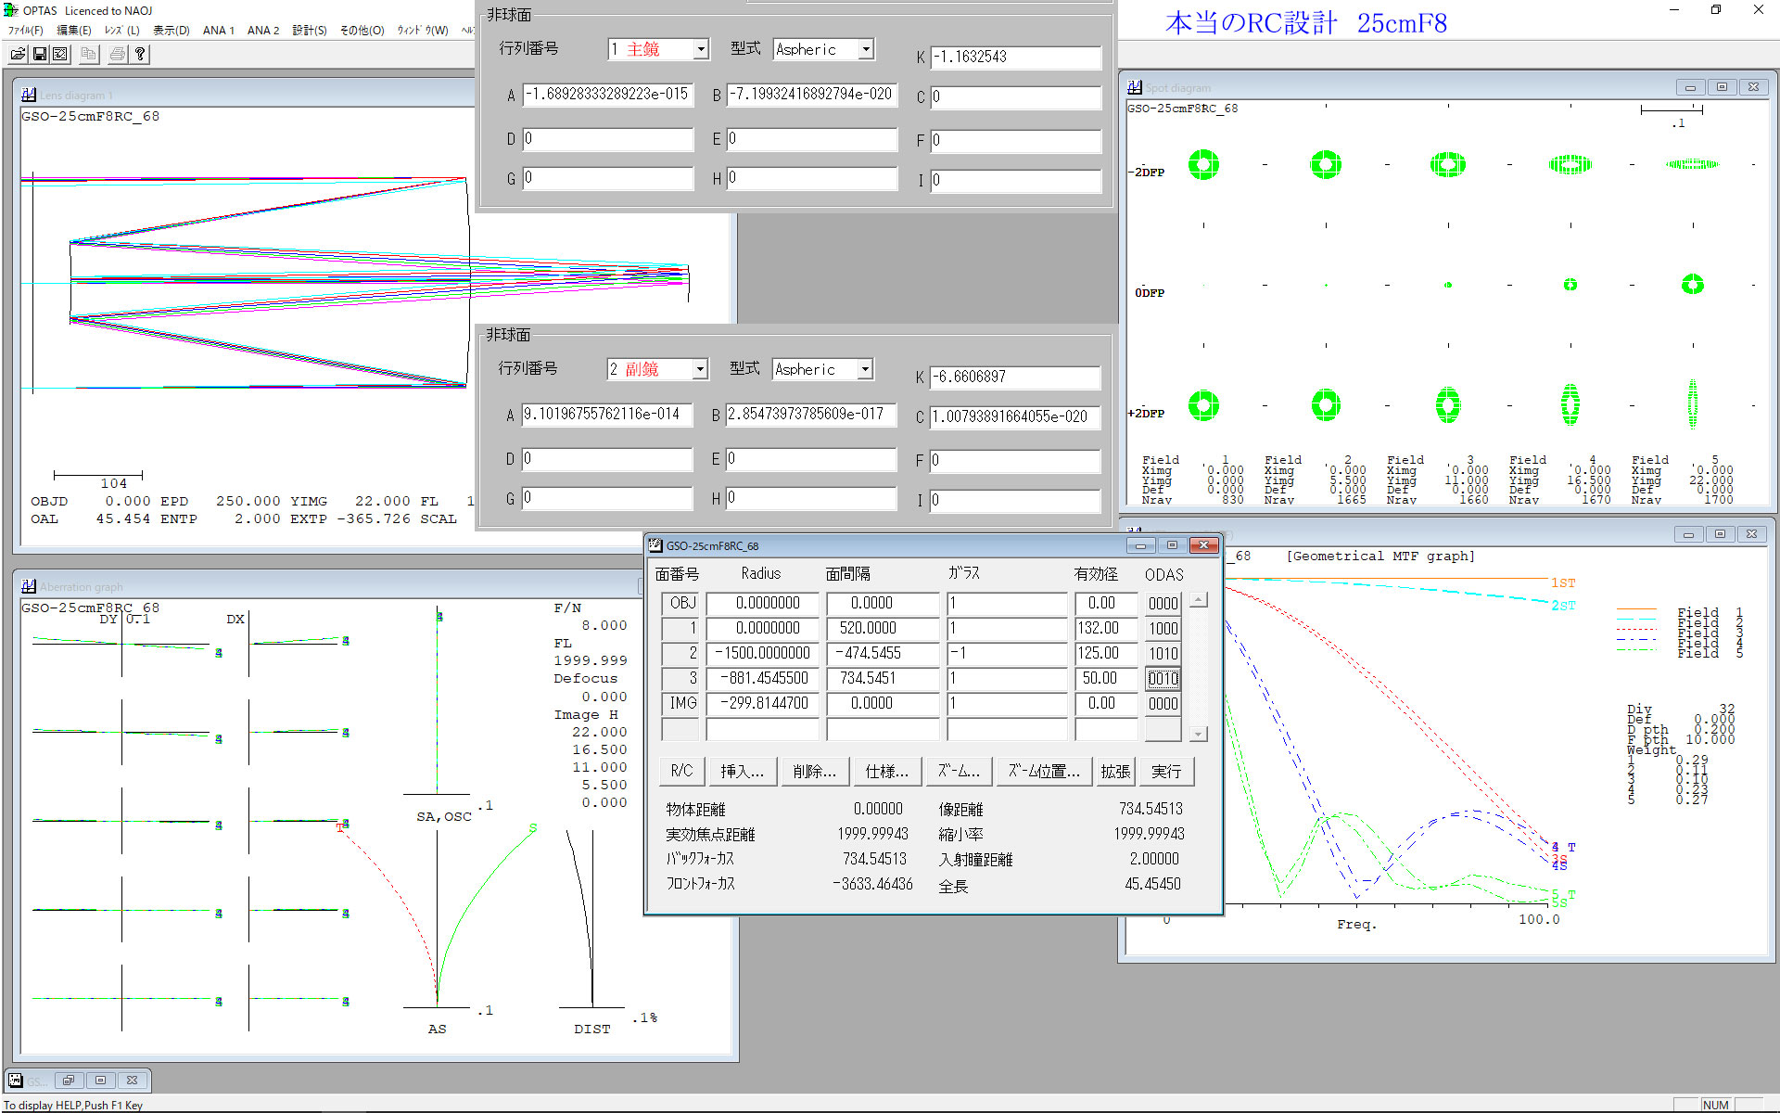Open the 設計(S) menu
1780x1113 pixels.
[x=309, y=31]
